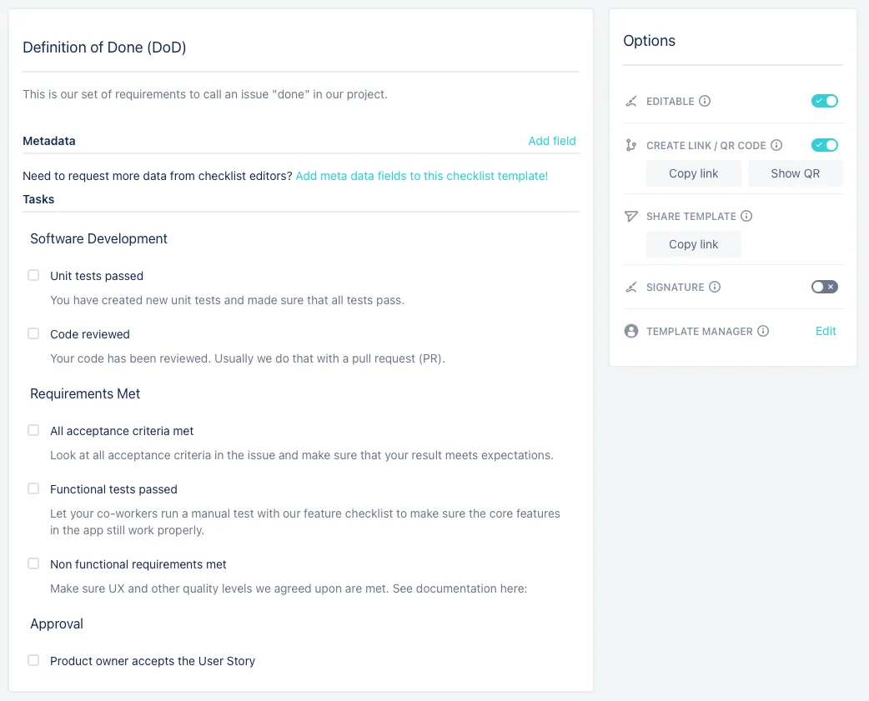
Task: Select the Share Template paper-plane icon
Action: coord(631,216)
